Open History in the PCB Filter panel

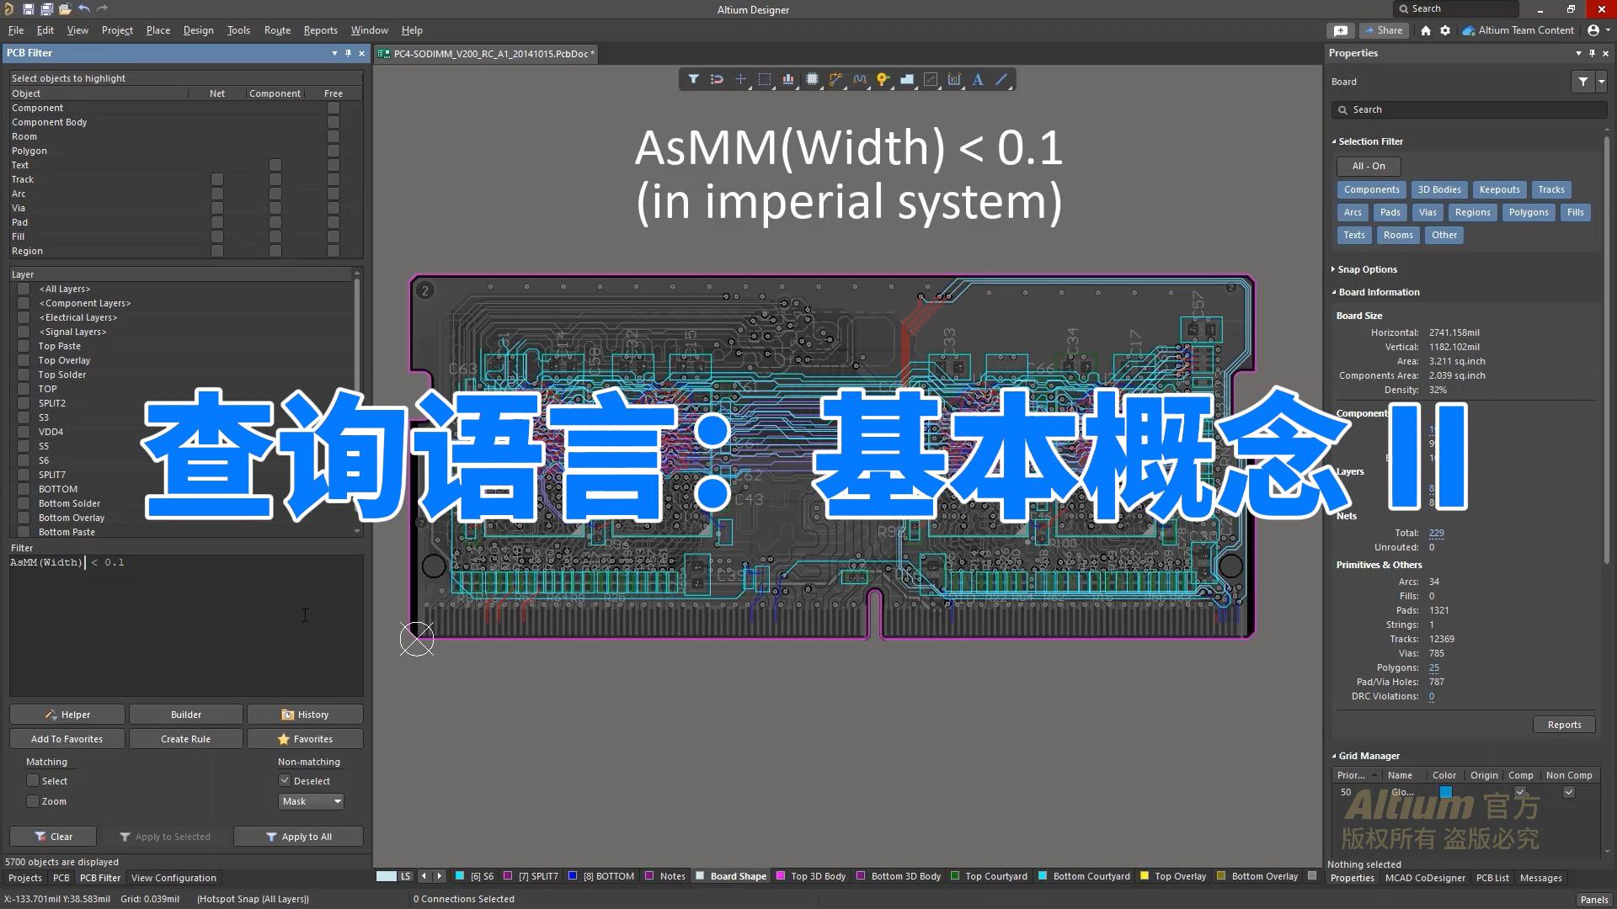[x=305, y=714]
